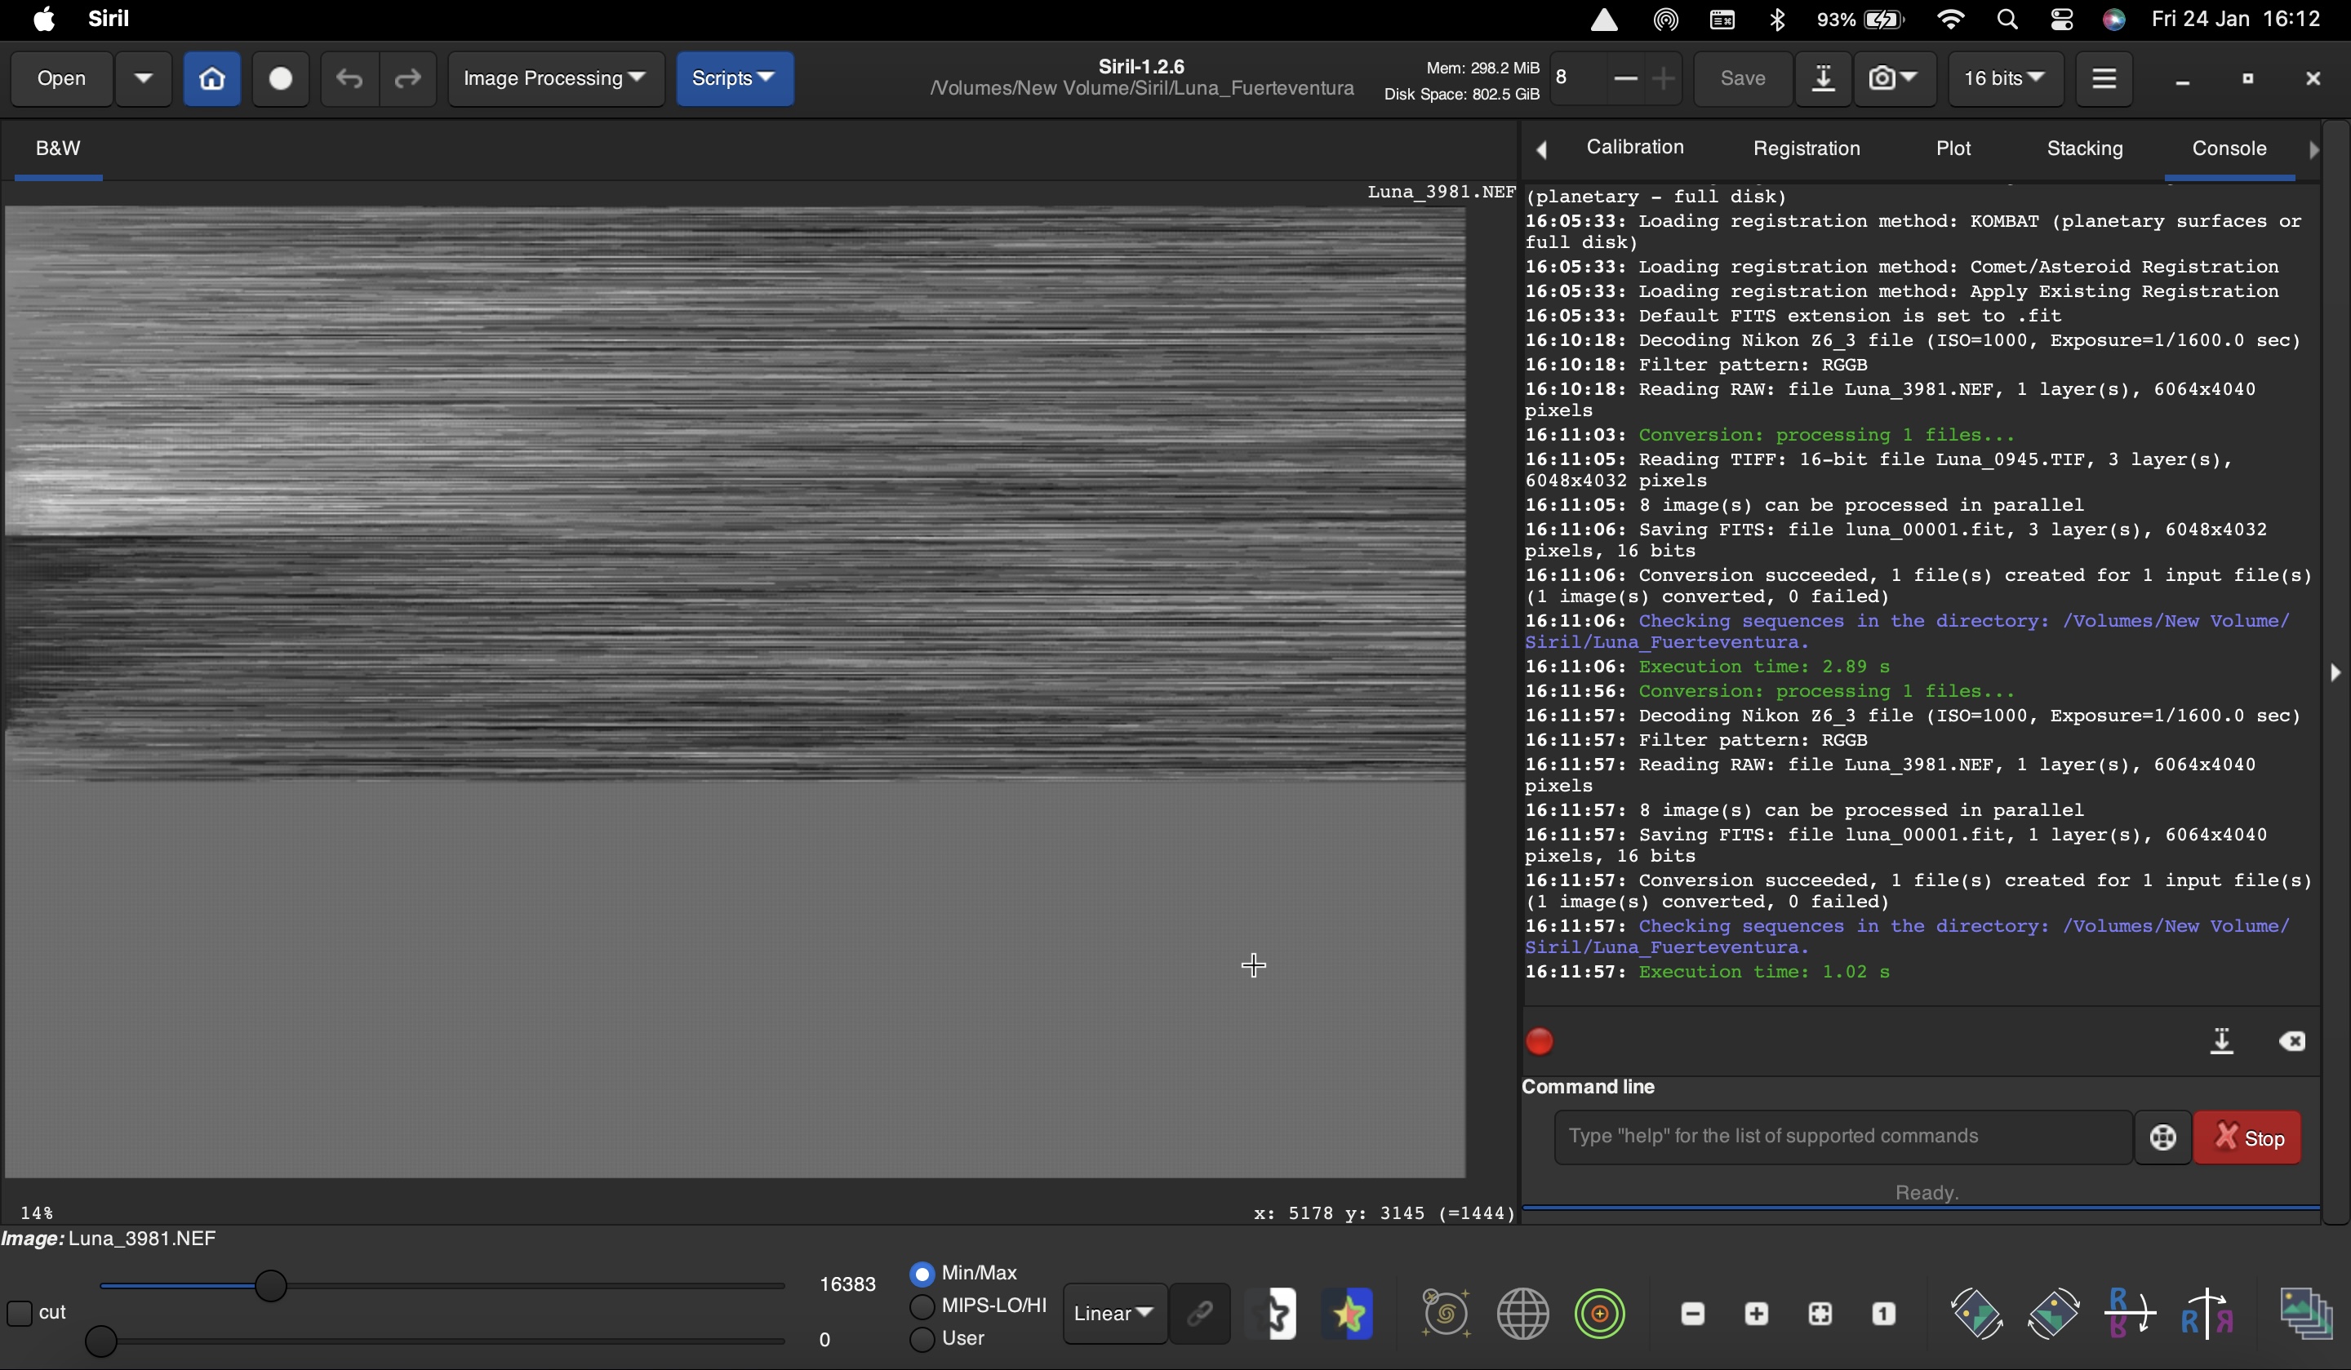The image size is (2351, 1370).
Task: Select the MIPS-LO/HI radio button
Action: pyautogui.click(x=922, y=1306)
